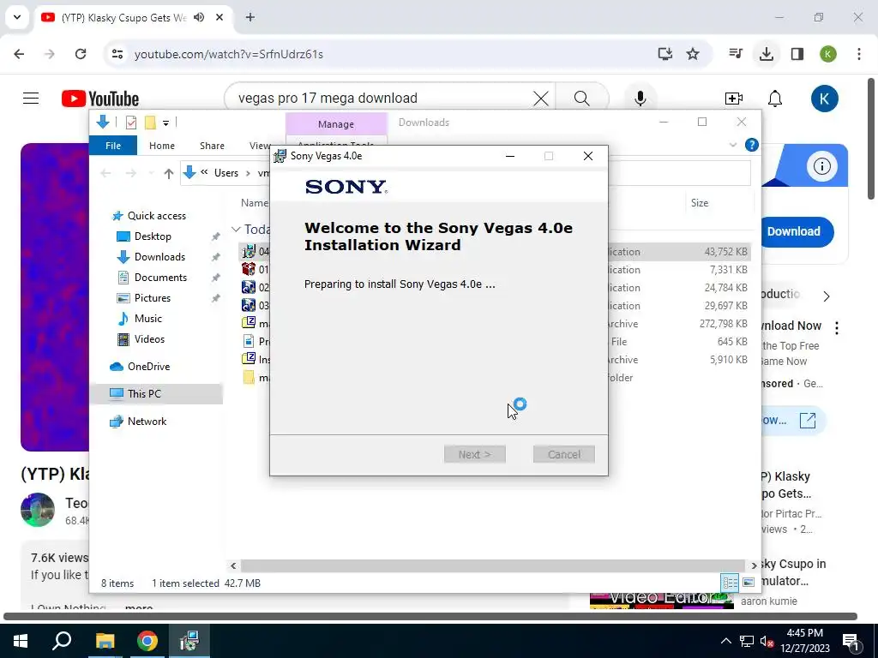Select Network in the navigation pane

pyautogui.click(x=146, y=422)
